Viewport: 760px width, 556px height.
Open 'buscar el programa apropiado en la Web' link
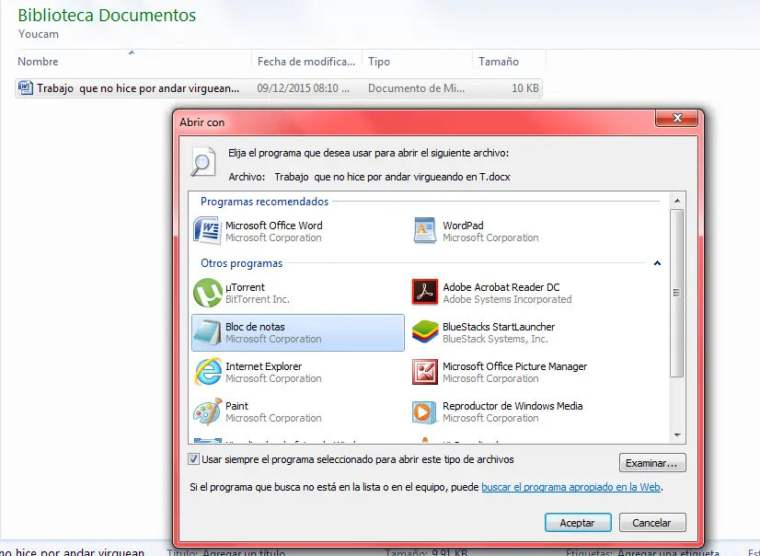[570, 487]
